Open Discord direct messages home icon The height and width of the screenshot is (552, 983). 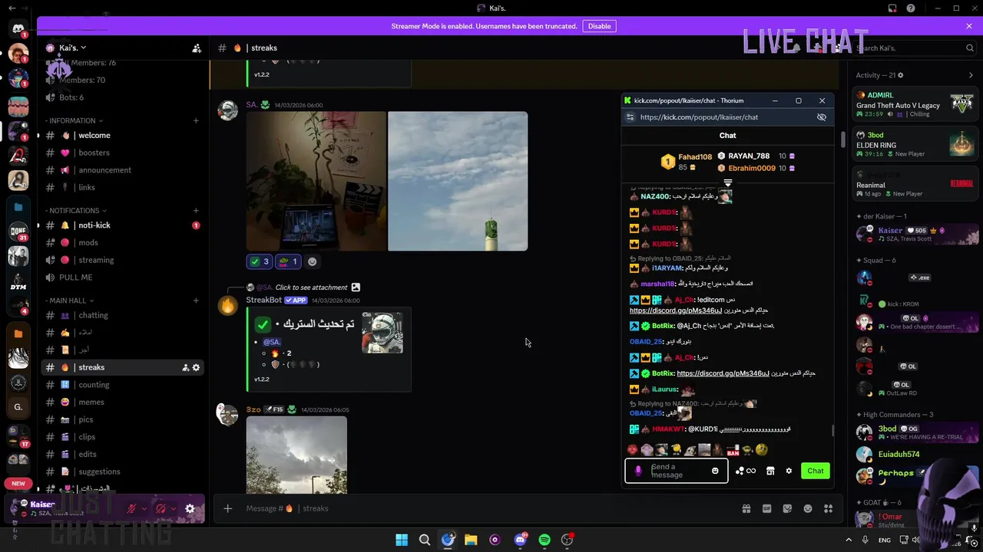18,29
